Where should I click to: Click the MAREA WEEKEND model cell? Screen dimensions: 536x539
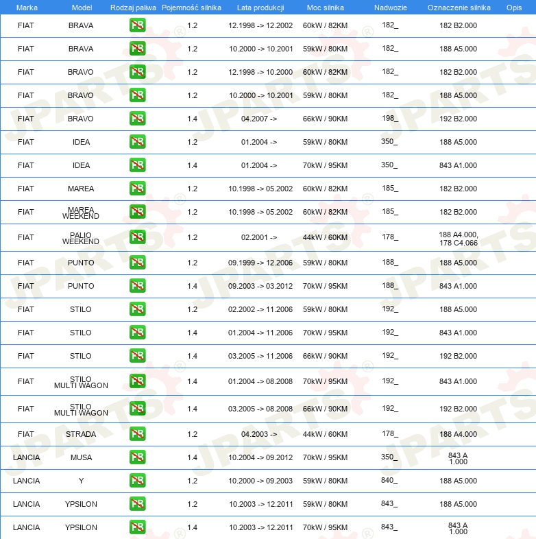pos(81,213)
